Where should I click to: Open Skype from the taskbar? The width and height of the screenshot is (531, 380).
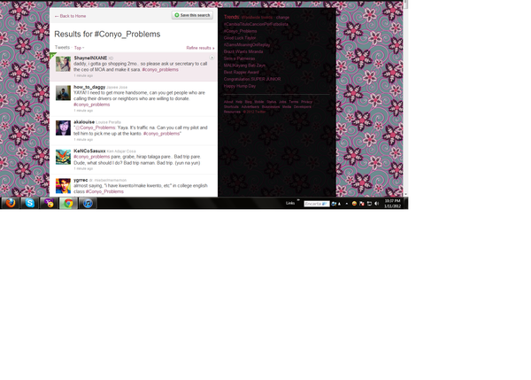pos(30,203)
